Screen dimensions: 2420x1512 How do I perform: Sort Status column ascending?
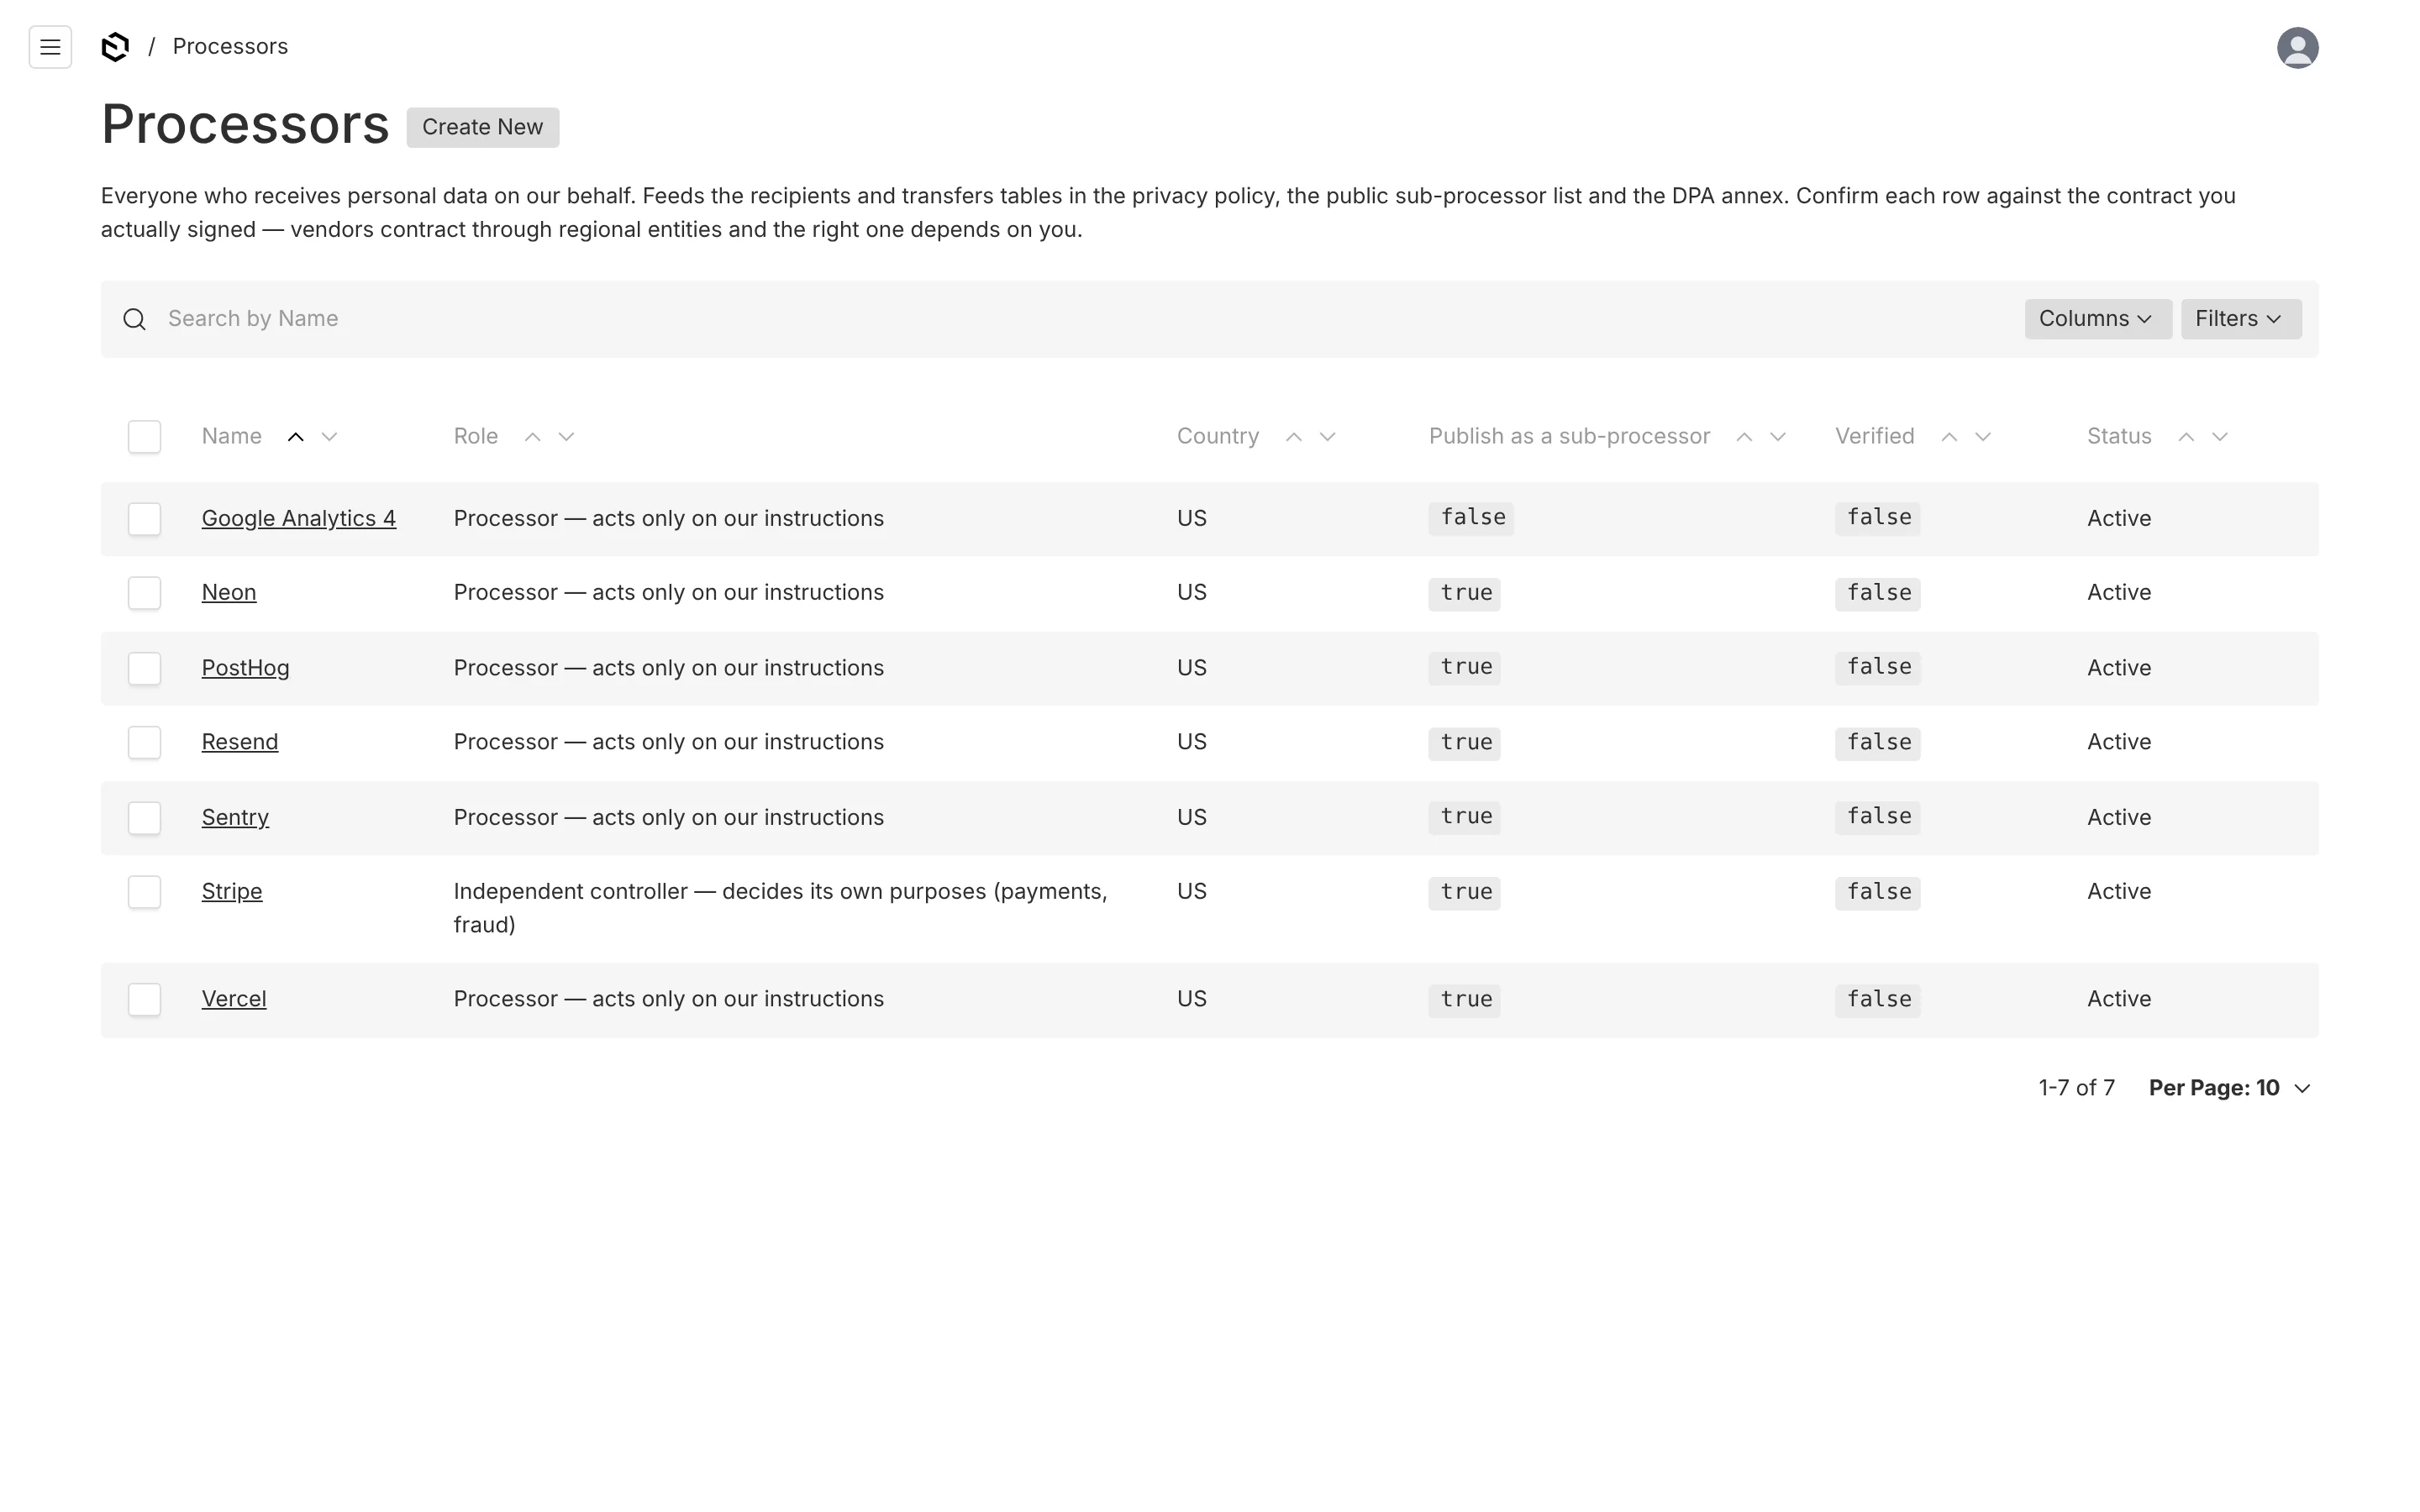pos(2186,437)
